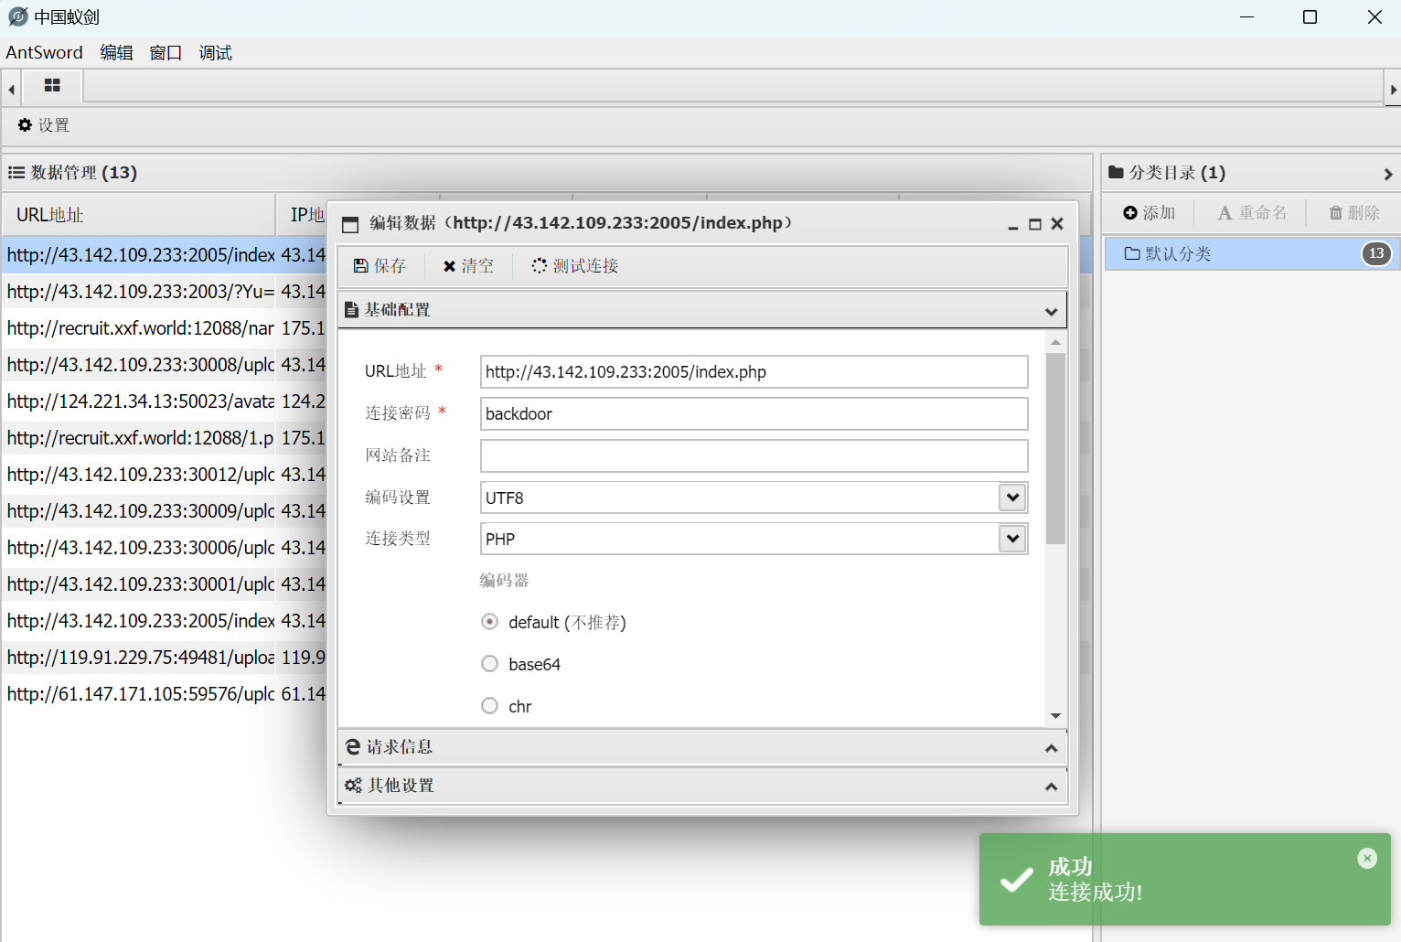The height and width of the screenshot is (942, 1401).
Task: Open the 编辑 menu
Action: tap(116, 53)
